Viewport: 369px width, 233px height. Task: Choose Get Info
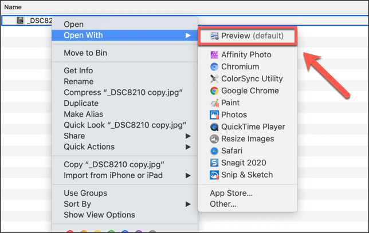click(124, 70)
